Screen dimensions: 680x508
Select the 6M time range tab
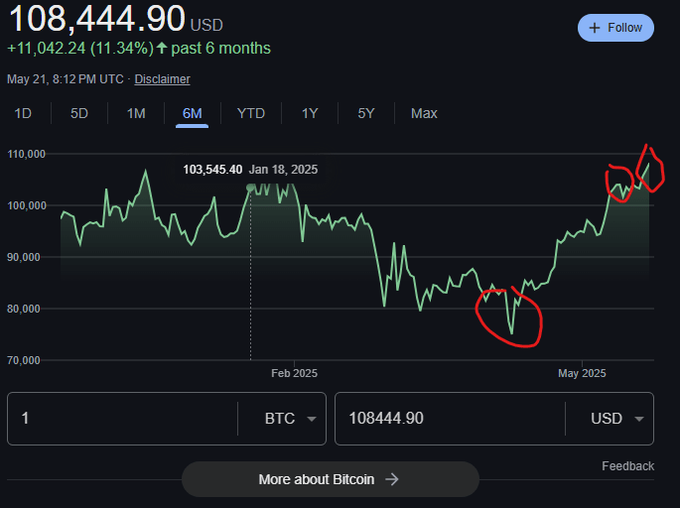193,113
